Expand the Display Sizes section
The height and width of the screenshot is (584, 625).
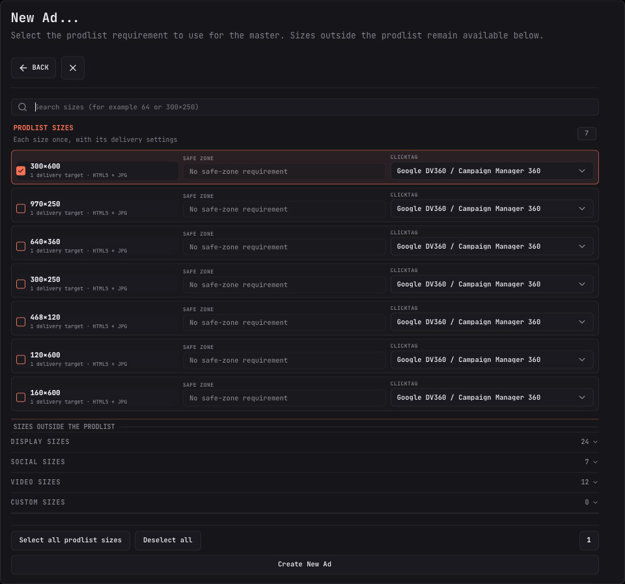click(x=305, y=441)
